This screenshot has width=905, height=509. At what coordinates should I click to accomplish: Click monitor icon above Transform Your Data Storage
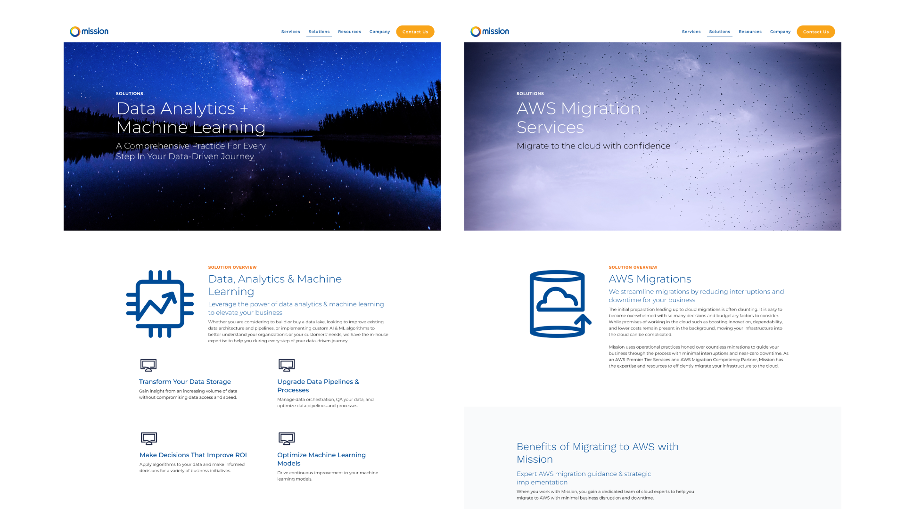tap(148, 365)
